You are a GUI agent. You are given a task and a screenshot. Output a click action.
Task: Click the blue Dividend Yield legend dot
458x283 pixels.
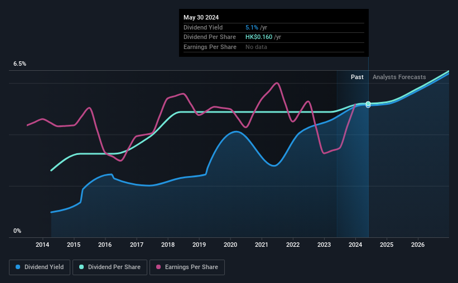click(x=18, y=267)
